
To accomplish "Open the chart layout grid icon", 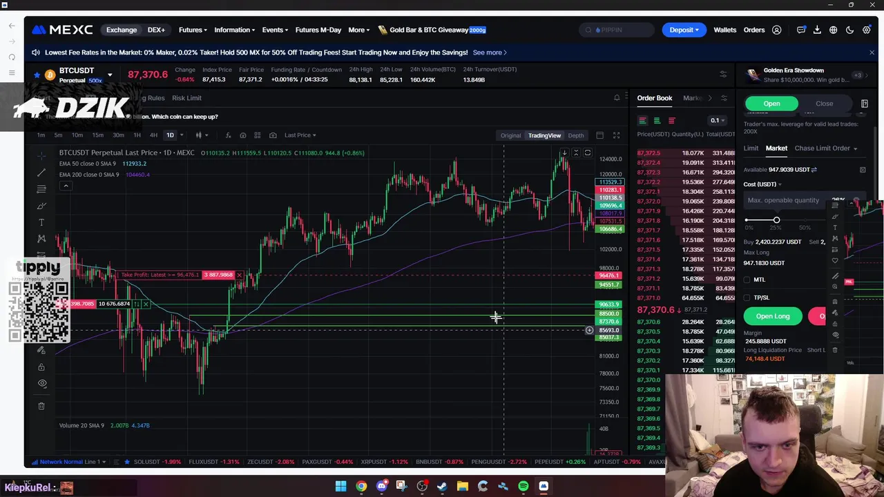I will pyautogui.click(x=600, y=135).
